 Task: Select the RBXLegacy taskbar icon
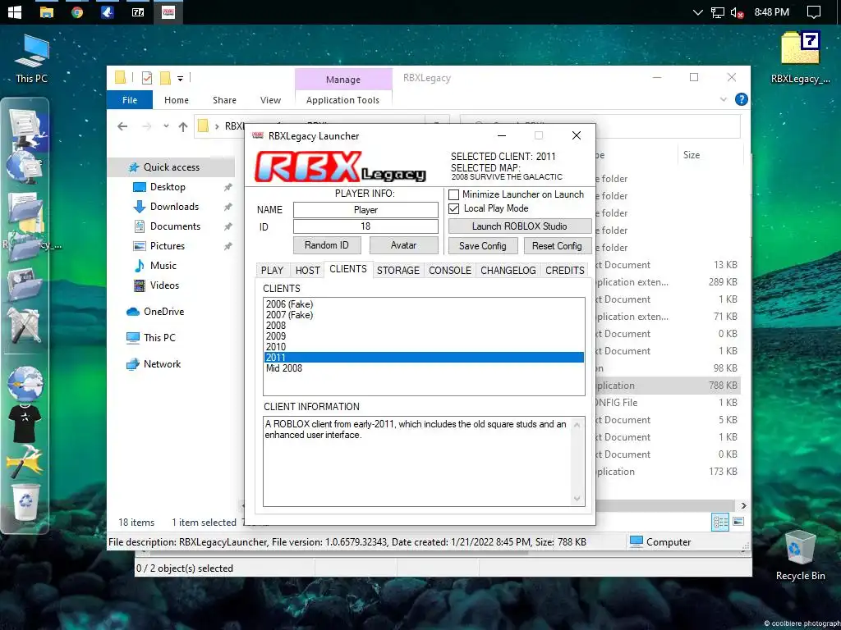pos(168,11)
